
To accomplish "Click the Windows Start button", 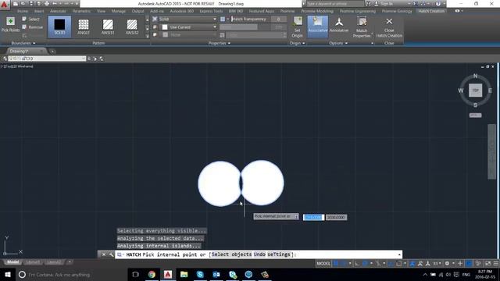I will (8, 274).
